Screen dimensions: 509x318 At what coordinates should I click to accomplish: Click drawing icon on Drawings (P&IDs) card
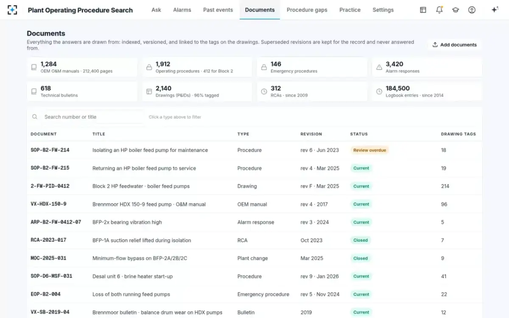click(x=149, y=91)
